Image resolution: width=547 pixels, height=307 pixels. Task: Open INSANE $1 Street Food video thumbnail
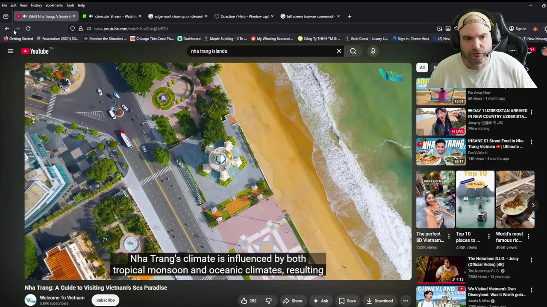[x=441, y=152]
